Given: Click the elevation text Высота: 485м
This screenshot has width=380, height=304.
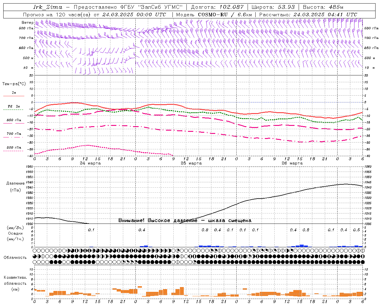Looking at the screenshot, I should click(323, 7).
